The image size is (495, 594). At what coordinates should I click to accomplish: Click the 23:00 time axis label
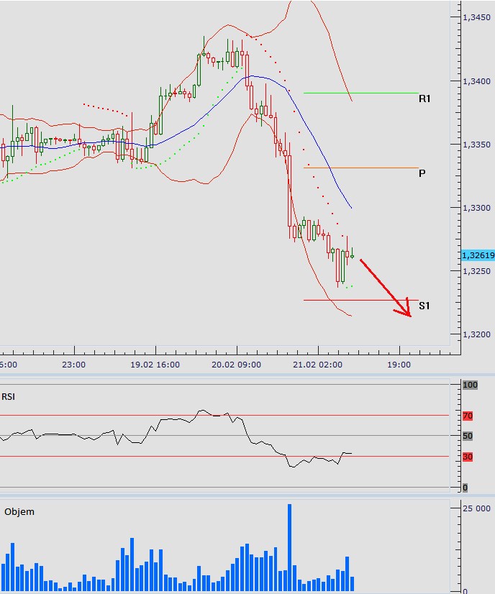tap(74, 365)
